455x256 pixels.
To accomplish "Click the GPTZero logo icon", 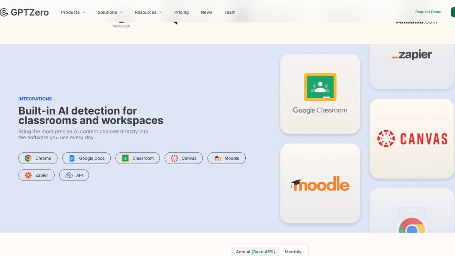I will (x=4, y=13).
